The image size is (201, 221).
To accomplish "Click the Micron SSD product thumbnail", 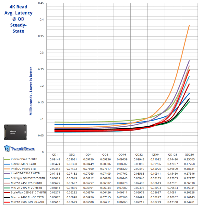I will pos(15,132).
